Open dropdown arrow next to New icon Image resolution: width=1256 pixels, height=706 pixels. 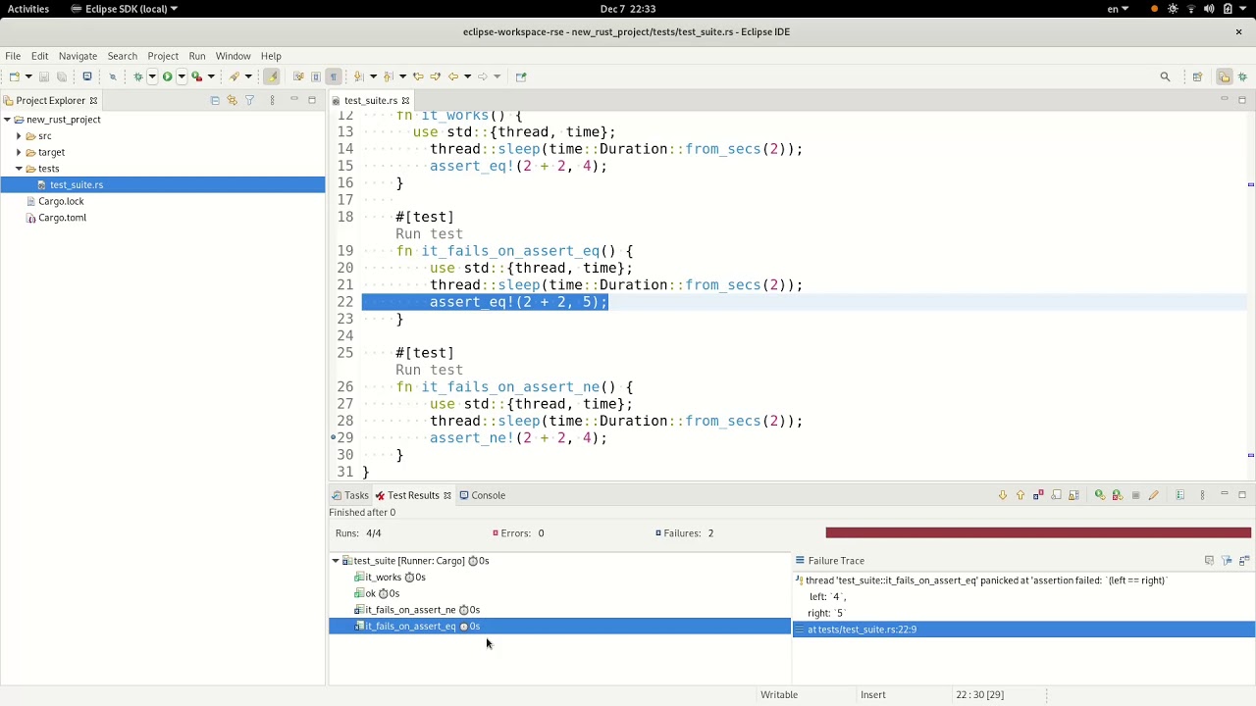click(x=28, y=76)
